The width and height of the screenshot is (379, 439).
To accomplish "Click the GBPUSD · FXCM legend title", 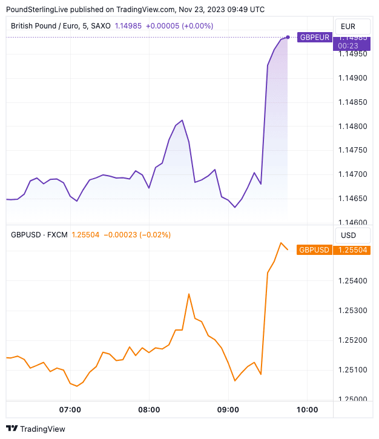I will [39, 235].
